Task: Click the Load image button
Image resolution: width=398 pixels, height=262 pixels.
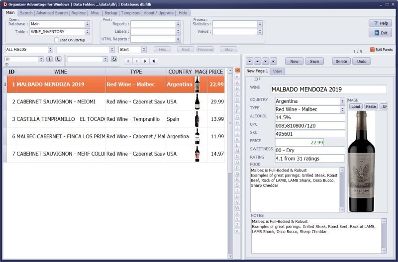Action: [356, 106]
